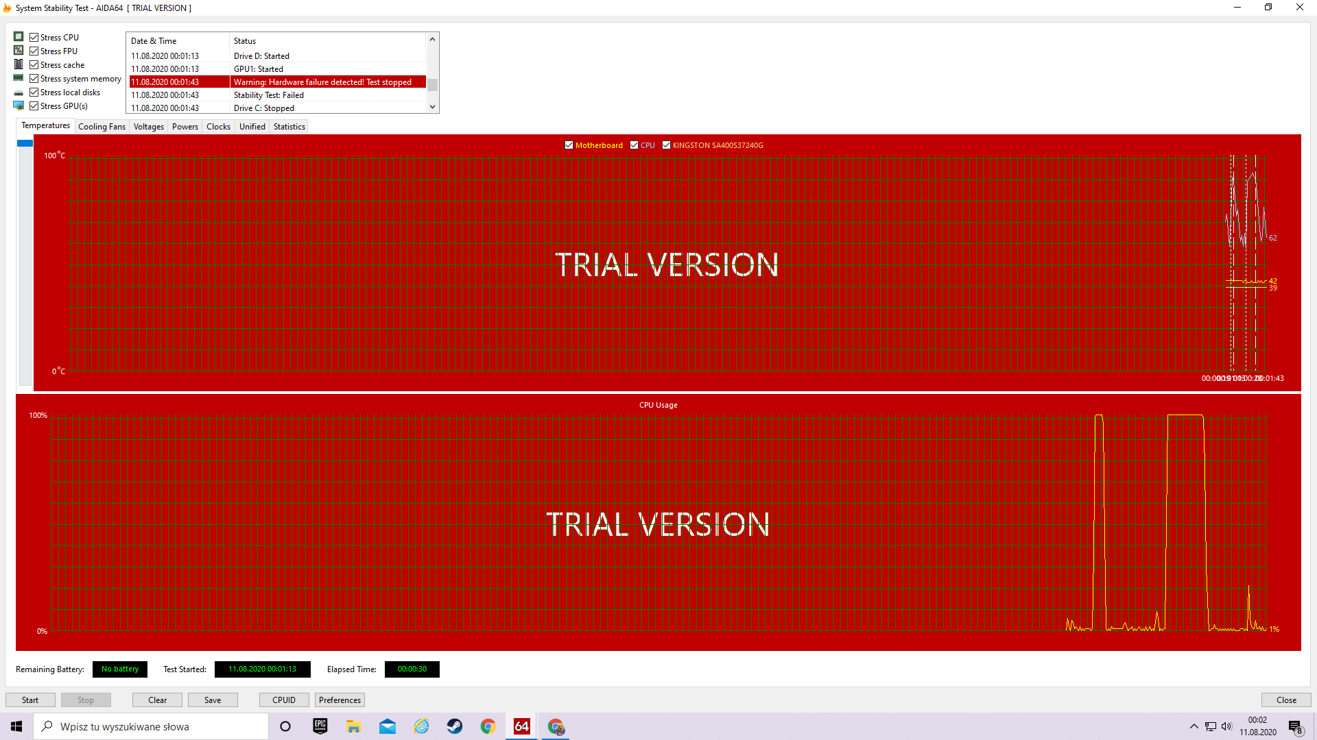Uncheck CPU temperature graph checkbox

[634, 145]
